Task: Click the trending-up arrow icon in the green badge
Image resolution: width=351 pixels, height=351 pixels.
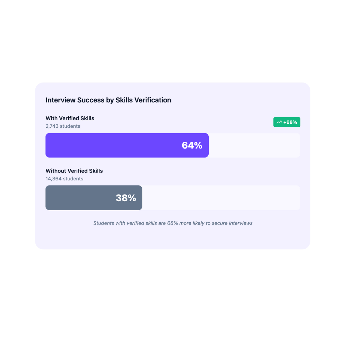Action: pos(279,122)
